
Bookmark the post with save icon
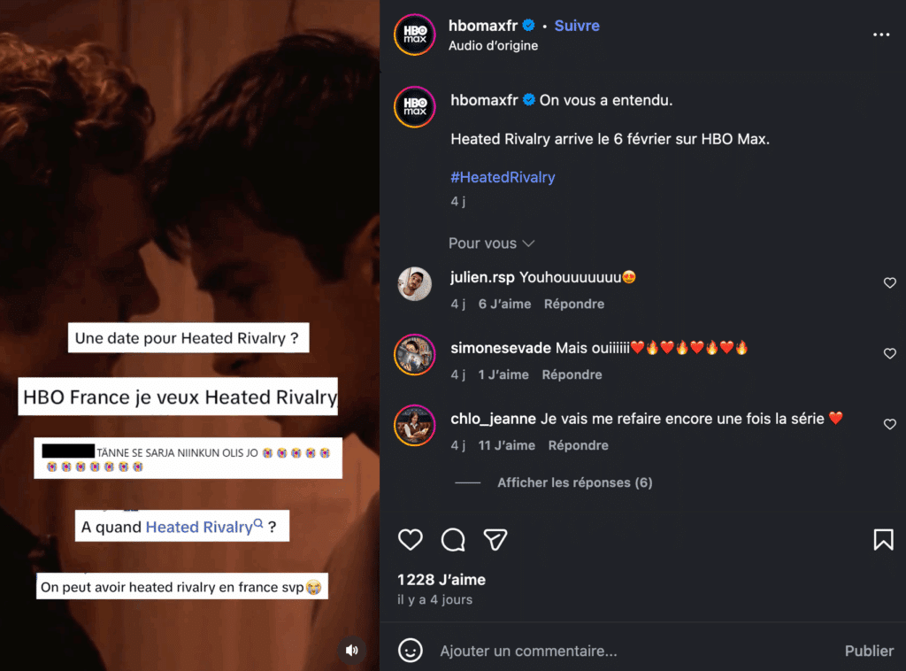point(883,539)
